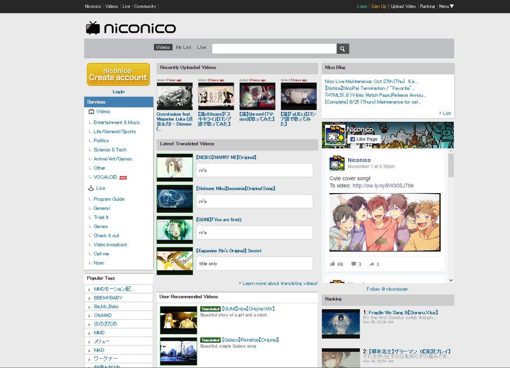Image resolution: width=510 pixels, height=368 pixels.
Task: Open NicoPal Termination notice
Action: (x=370, y=88)
